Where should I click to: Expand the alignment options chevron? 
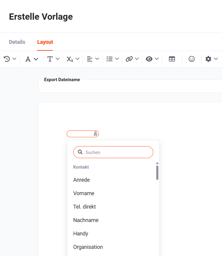97,59
